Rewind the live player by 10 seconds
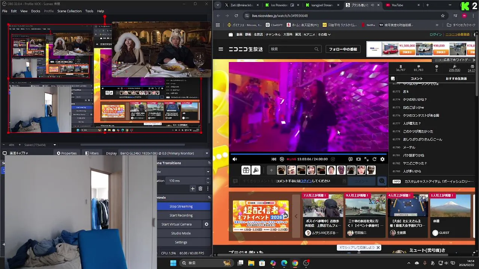 coord(282,159)
